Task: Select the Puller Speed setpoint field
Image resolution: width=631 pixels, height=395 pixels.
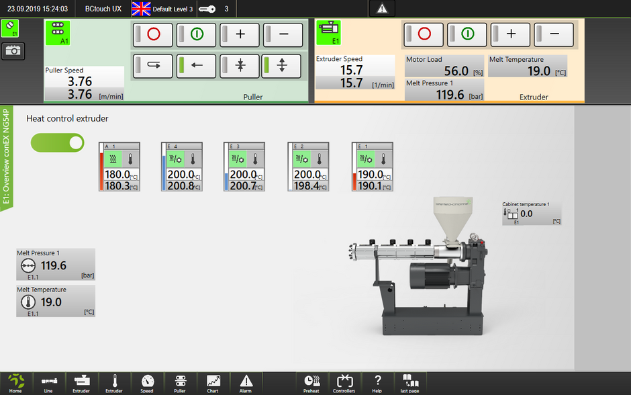Action: pyautogui.click(x=84, y=81)
